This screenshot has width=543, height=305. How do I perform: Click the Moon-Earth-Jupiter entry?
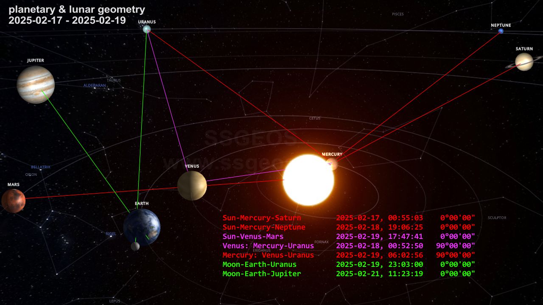pos(262,274)
